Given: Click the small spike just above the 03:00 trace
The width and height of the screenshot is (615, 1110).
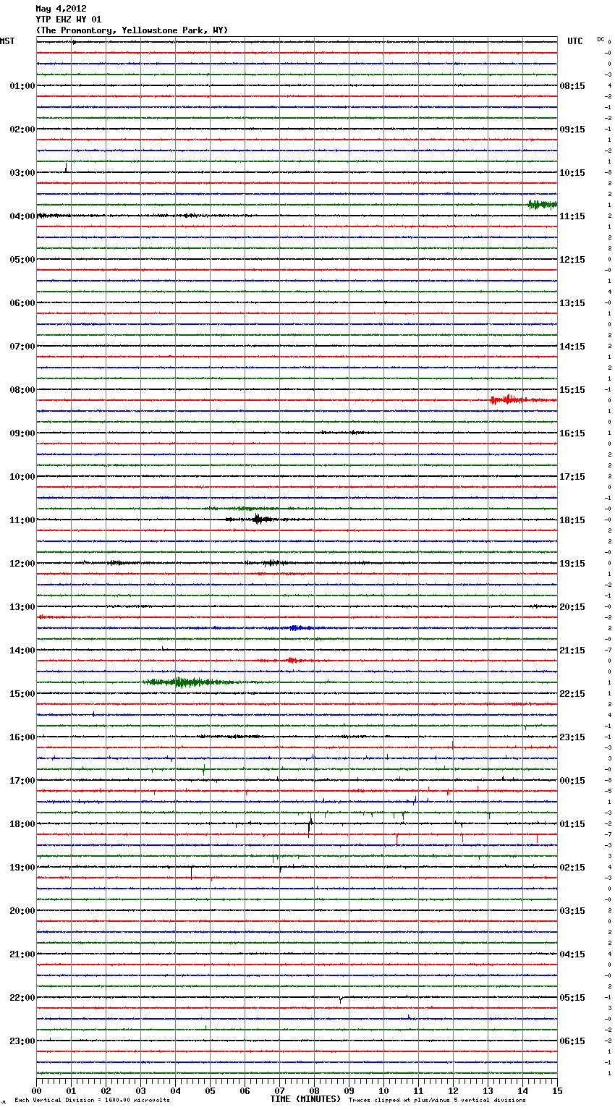Looking at the screenshot, I should tap(67, 168).
